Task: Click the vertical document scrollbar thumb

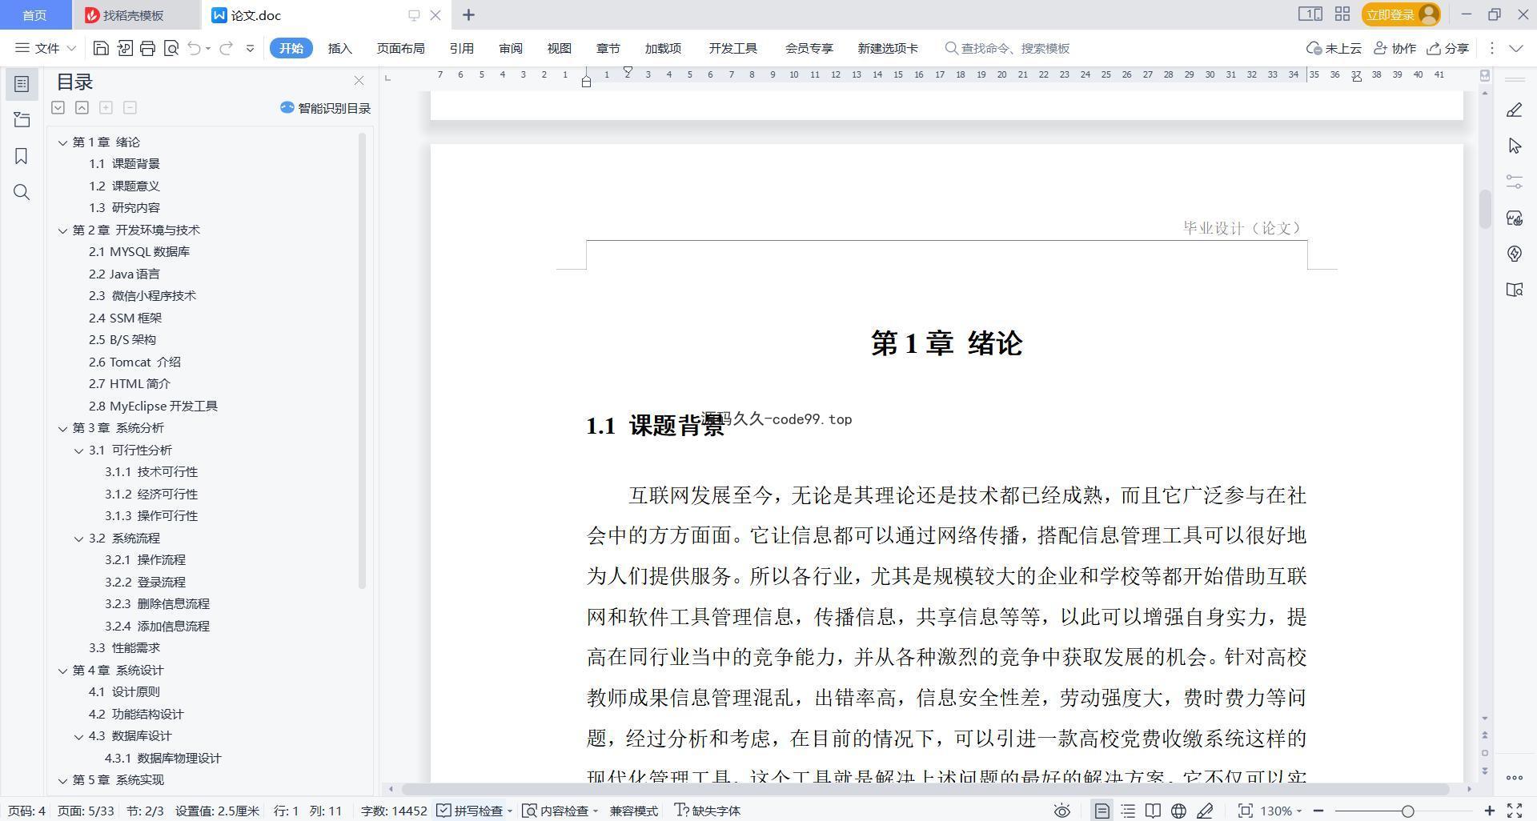Action: pyautogui.click(x=1485, y=210)
